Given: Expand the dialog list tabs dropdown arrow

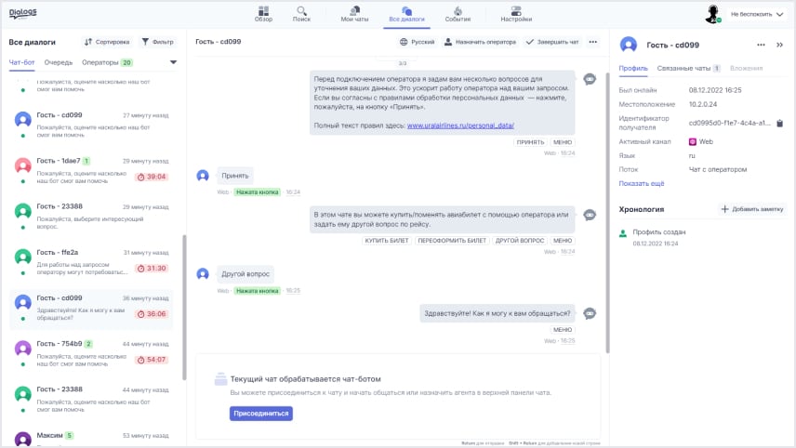Looking at the screenshot, I should 173,62.
